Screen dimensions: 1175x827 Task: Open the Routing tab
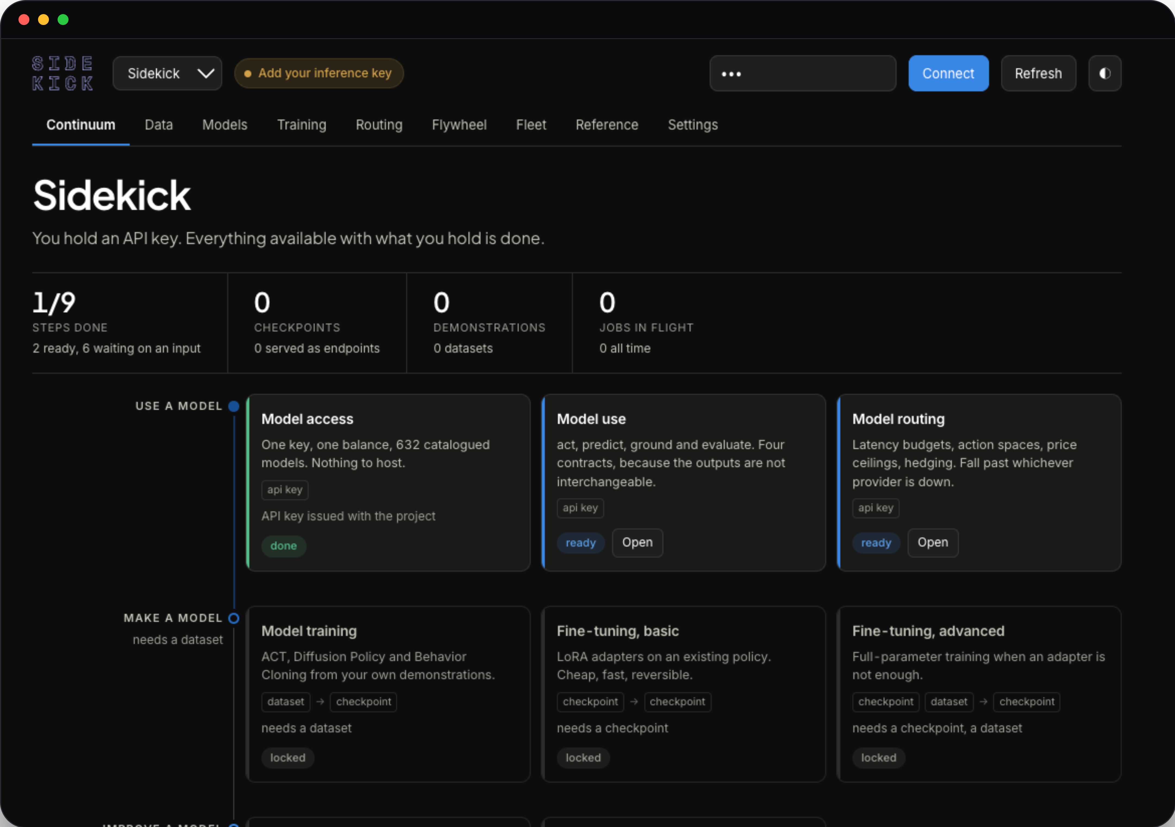point(379,125)
